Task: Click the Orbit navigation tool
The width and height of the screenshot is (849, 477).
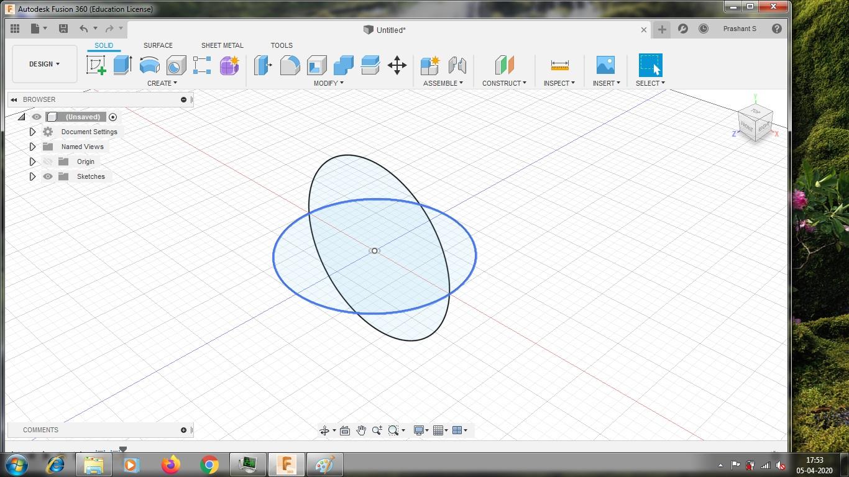Action: [324, 430]
